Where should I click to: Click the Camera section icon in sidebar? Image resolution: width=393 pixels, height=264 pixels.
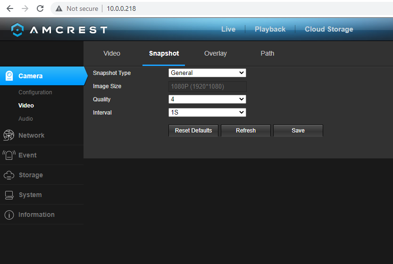tap(9, 76)
